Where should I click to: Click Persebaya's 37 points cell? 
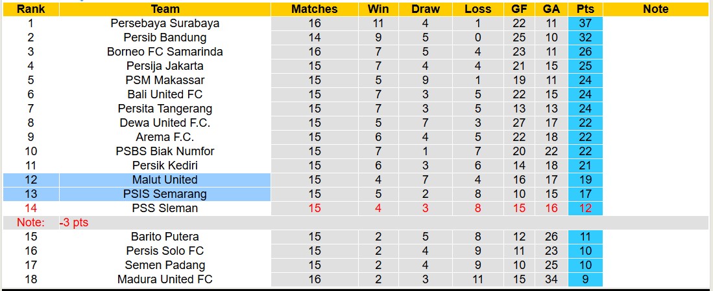pos(585,23)
